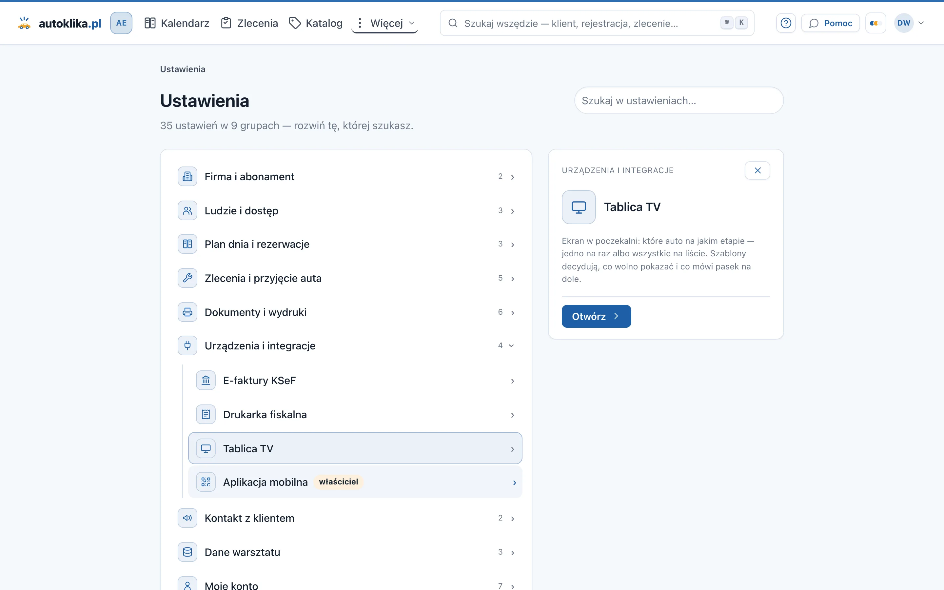
Task: Click the large "Ustawienia" page heading
Action: coord(205,101)
